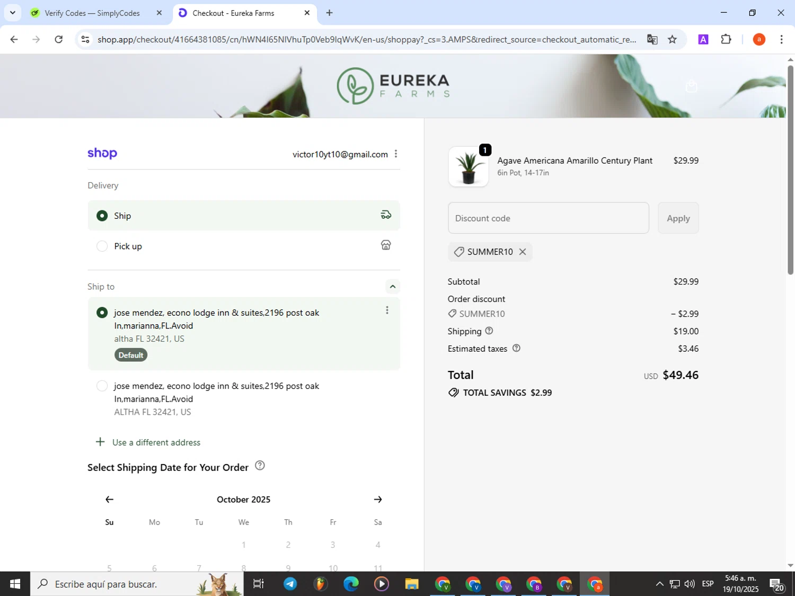Screen dimensions: 795x596
Task: Click the TOTAL SAVINGS $2.99 text
Action: click(x=508, y=393)
